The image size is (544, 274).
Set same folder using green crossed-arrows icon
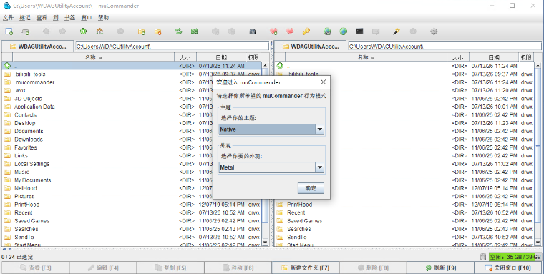pyautogui.click(x=195, y=31)
